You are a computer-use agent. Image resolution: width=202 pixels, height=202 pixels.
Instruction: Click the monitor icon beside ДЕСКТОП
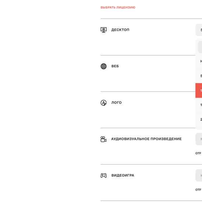coord(104,30)
